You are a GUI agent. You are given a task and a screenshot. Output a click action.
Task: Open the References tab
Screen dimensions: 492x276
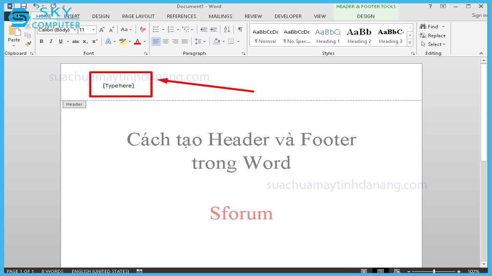181,16
